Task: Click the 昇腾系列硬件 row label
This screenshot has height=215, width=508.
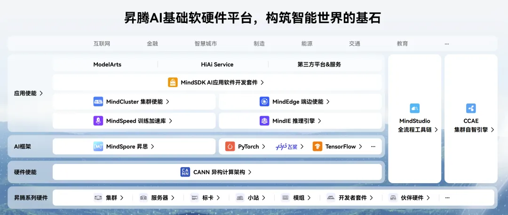Action: click(x=31, y=198)
